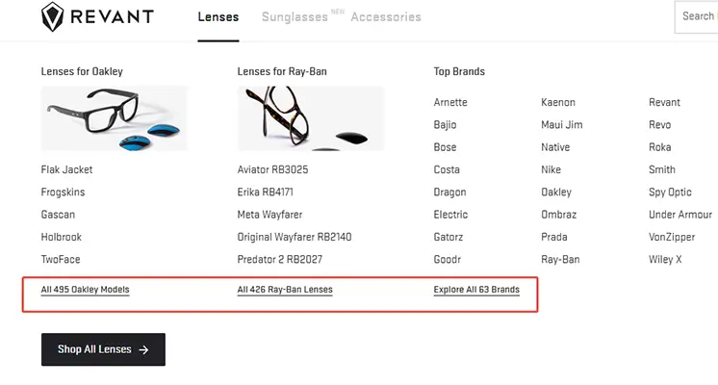
Task: Choose the Costa brand link
Action: coord(447,169)
